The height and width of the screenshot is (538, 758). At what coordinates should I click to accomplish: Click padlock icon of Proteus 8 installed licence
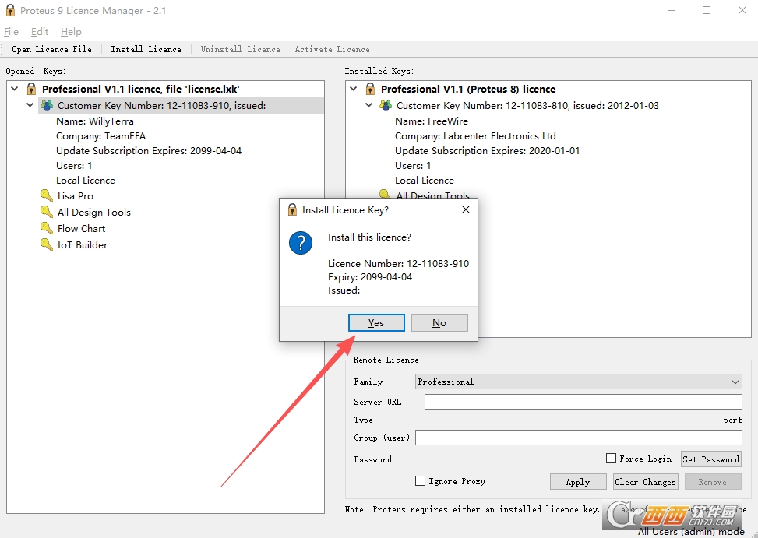370,89
